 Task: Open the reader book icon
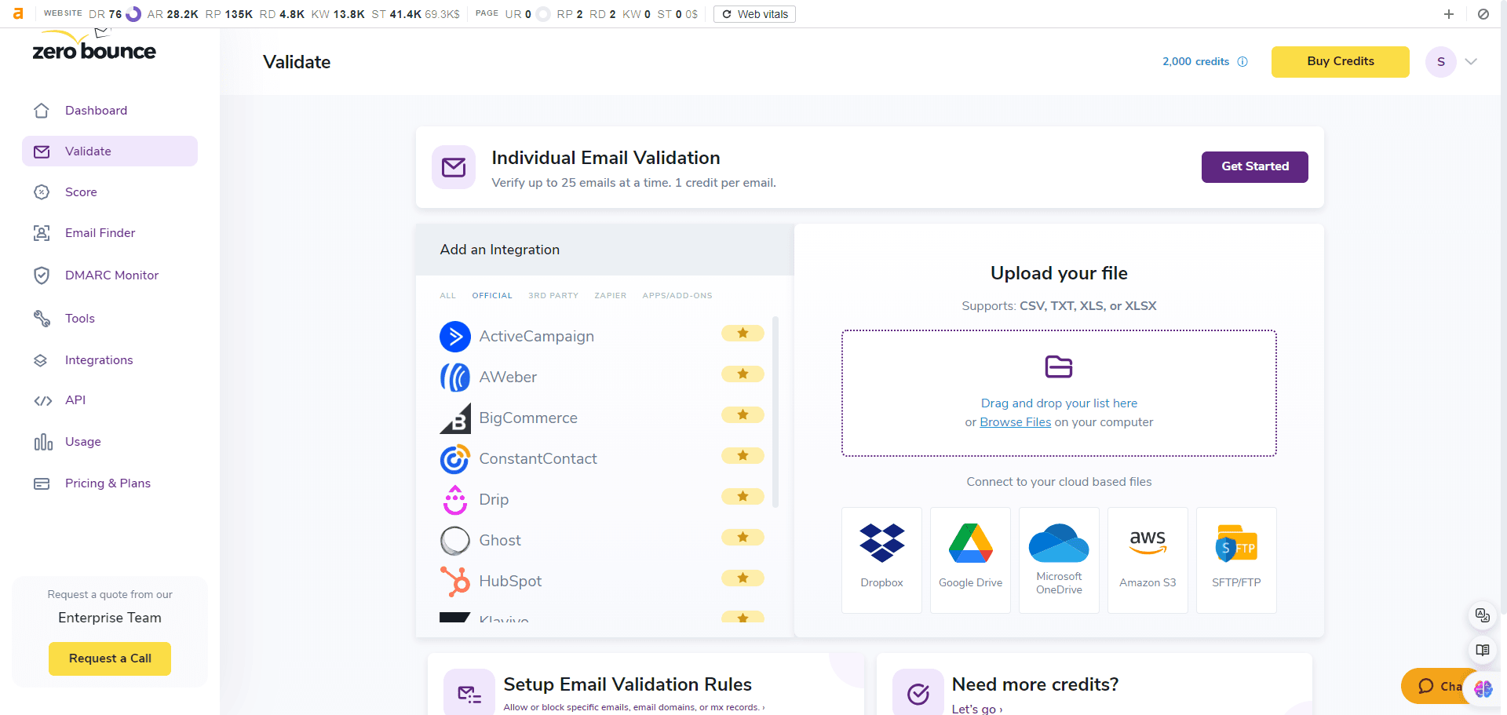(x=1482, y=650)
